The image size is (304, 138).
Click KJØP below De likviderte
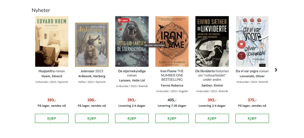click(212, 118)
